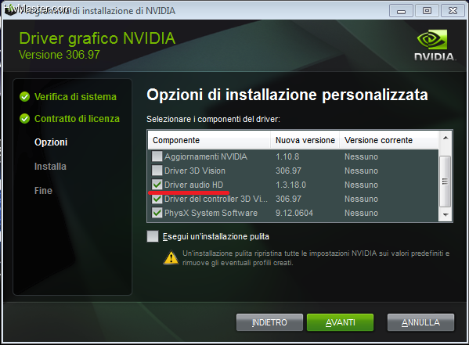Continue with the AVANTI button
This screenshot has width=469, height=345.
click(340, 322)
